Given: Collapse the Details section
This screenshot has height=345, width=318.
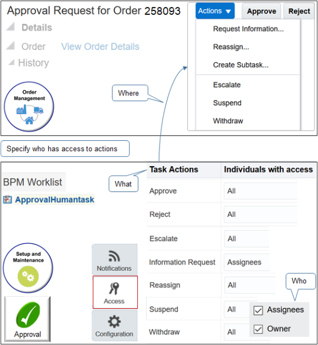Looking at the screenshot, I should [x=10, y=27].
